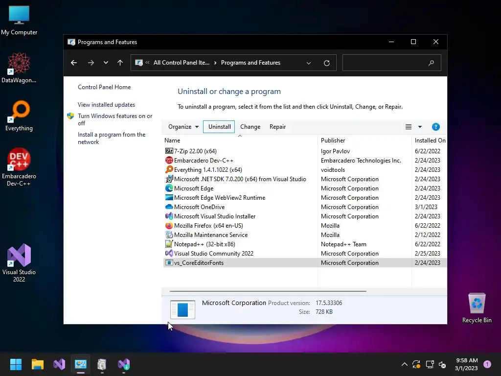Select the Notepad++ (32-bit x86) row
Image resolution: width=501 pixels, height=376 pixels.
(x=305, y=244)
